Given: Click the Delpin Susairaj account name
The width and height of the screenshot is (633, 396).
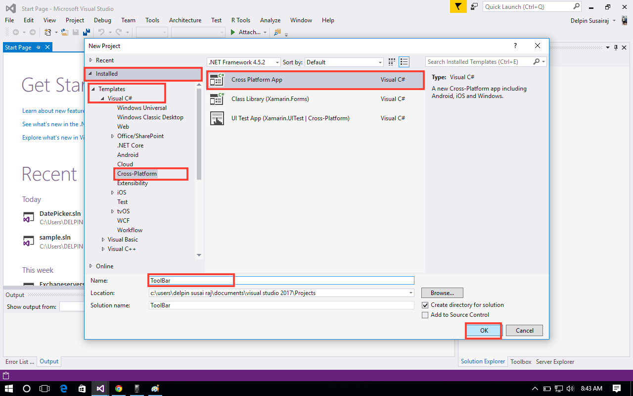Looking at the screenshot, I should pyautogui.click(x=589, y=20).
